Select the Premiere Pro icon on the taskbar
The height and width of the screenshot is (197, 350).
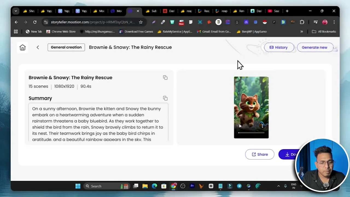point(192,186)
